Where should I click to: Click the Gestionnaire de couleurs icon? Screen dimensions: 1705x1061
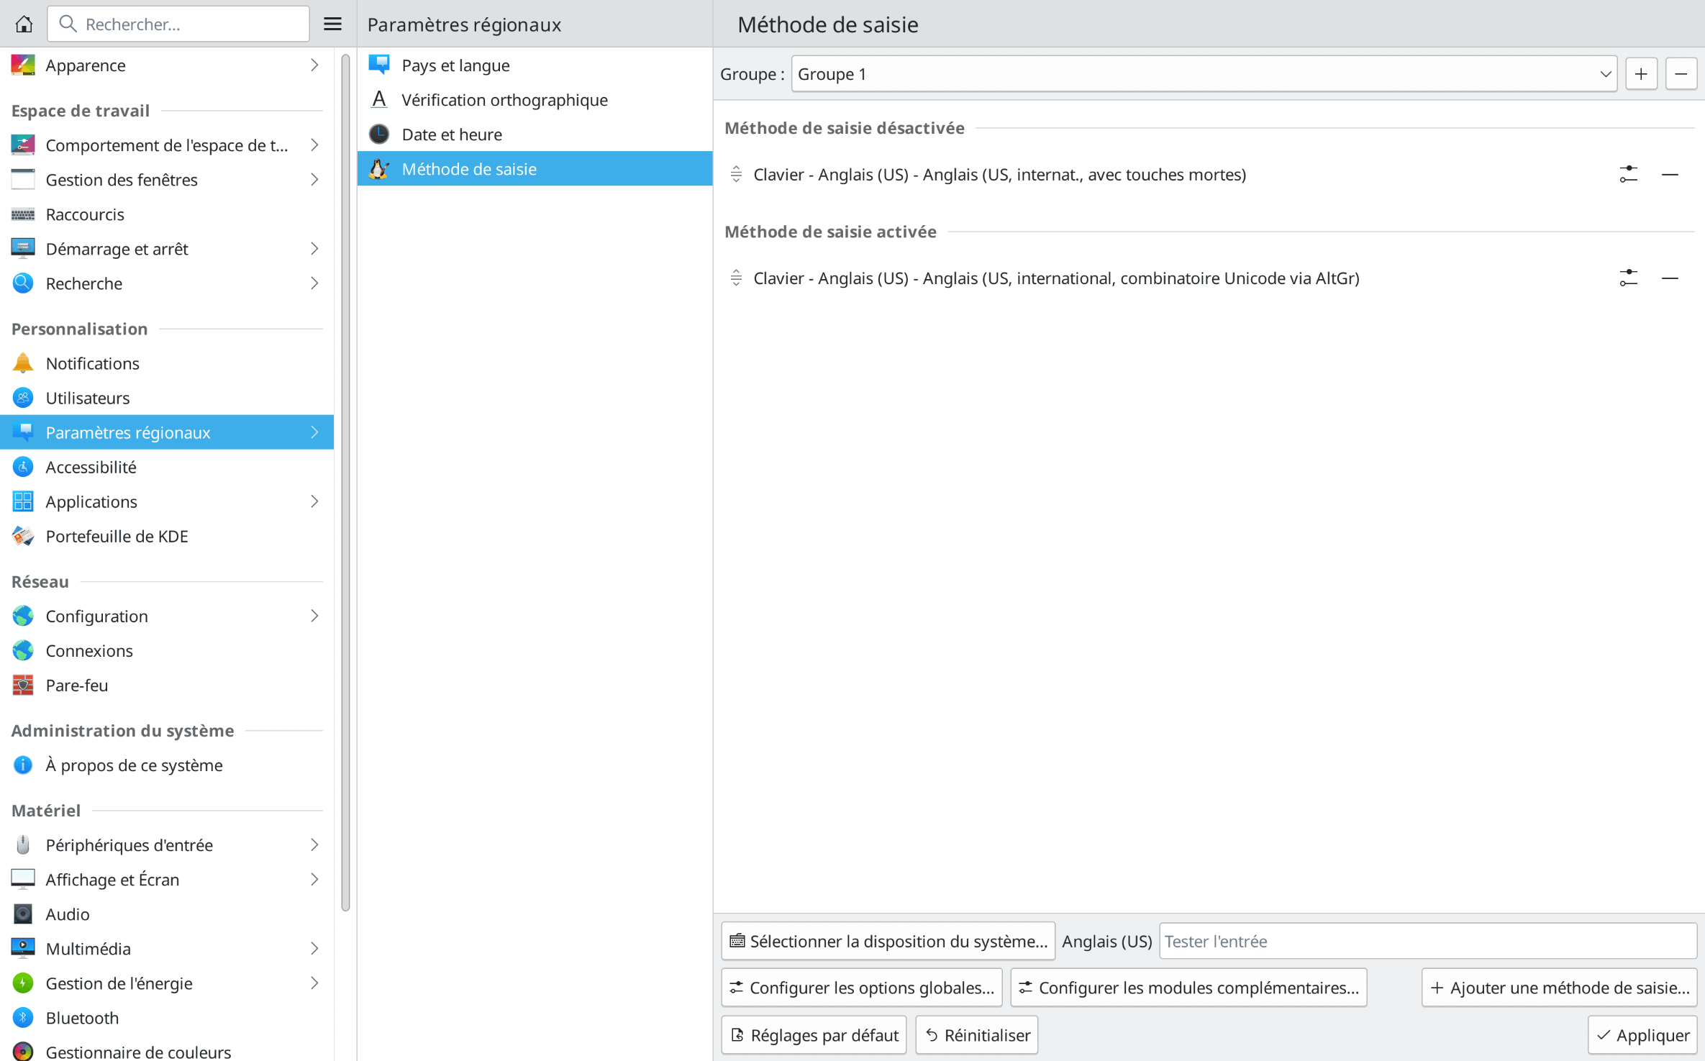coord(23,1051)
